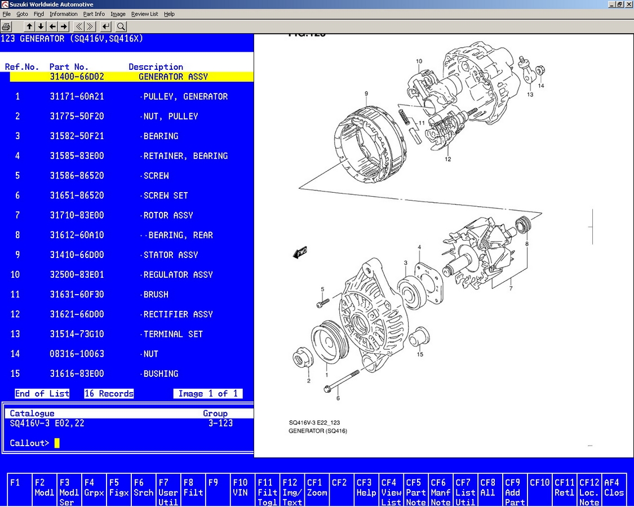
Task: Click the 'End of List' label
Action: point(42,393)
